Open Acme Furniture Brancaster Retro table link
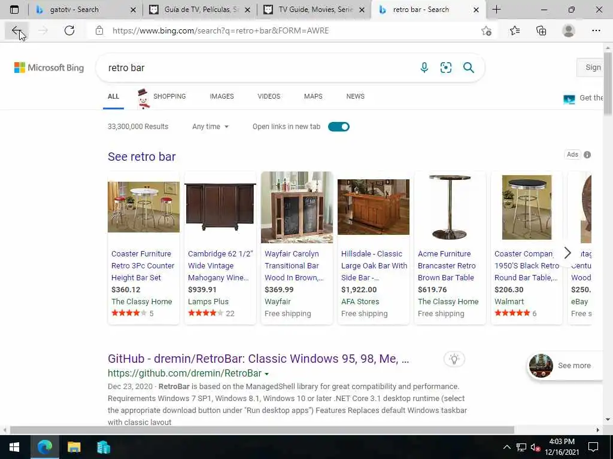This screenshot has width=613, height=459. 447,265
